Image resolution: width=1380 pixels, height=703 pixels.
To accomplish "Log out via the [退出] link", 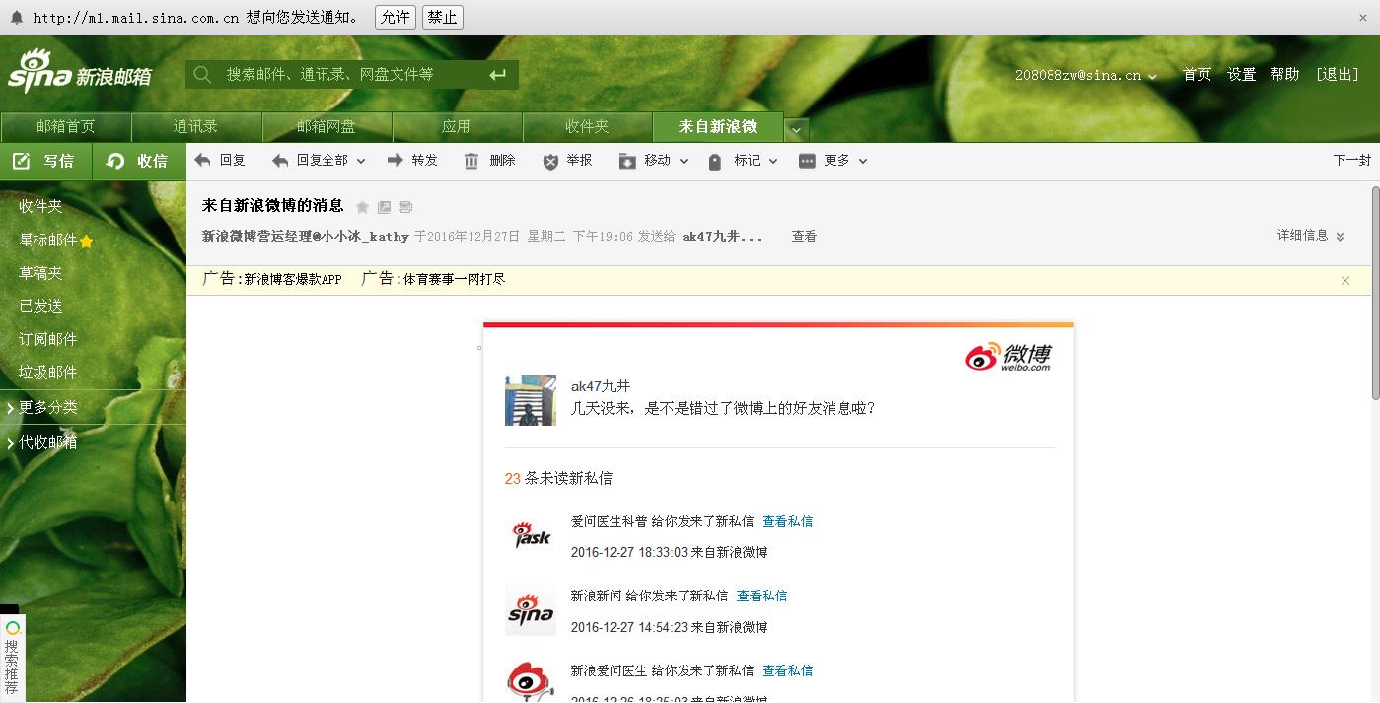I will (1338, 75).
